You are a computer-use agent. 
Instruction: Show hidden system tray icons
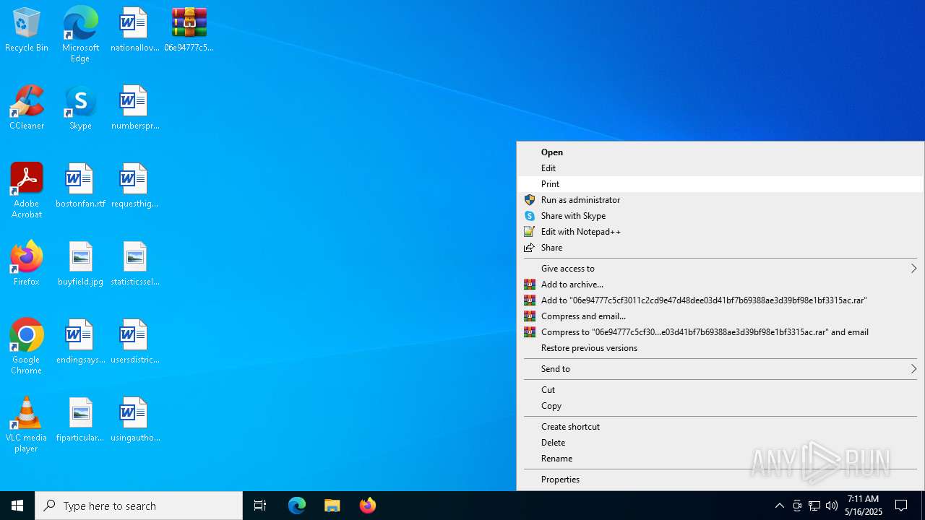pos(779,506)
